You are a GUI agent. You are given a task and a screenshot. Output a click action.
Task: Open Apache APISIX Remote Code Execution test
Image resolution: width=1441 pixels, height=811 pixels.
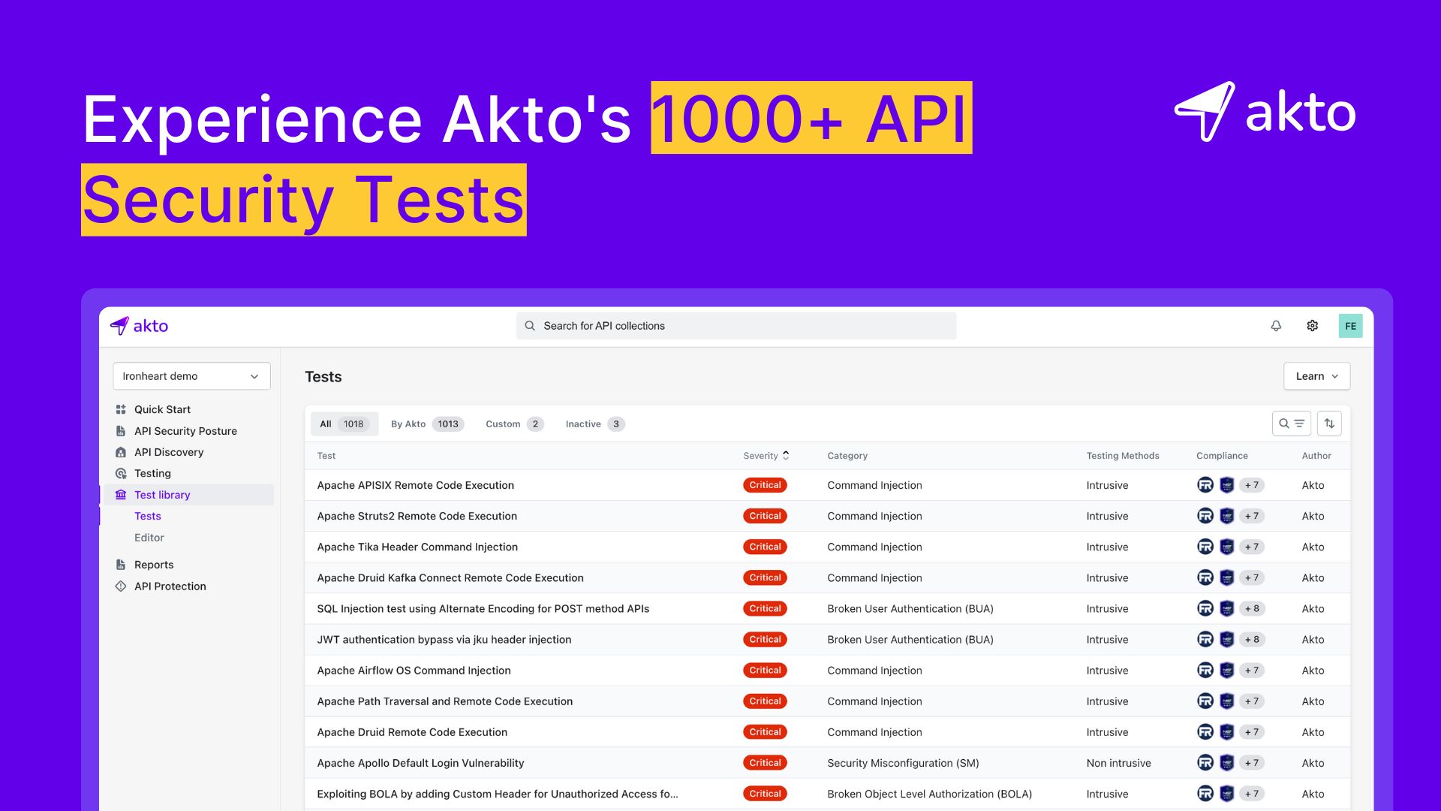coord(416,485)
